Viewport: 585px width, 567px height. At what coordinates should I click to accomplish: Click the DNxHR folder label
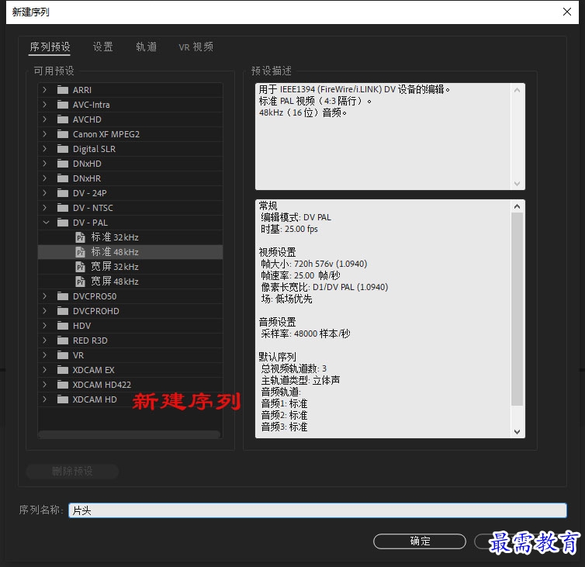pos(87,178)
